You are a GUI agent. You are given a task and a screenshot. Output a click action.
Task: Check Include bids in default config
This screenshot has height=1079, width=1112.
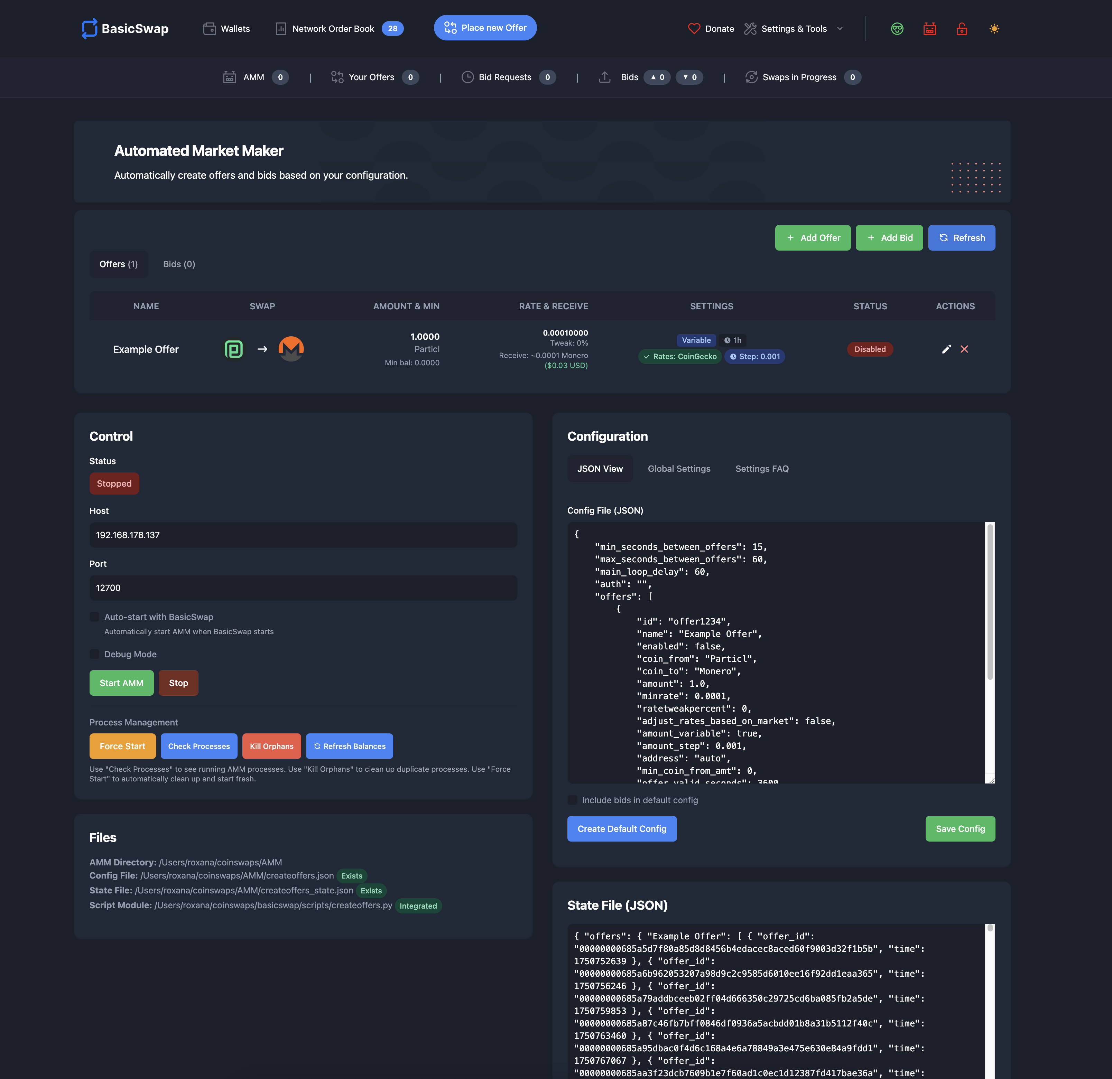(573, 799)
